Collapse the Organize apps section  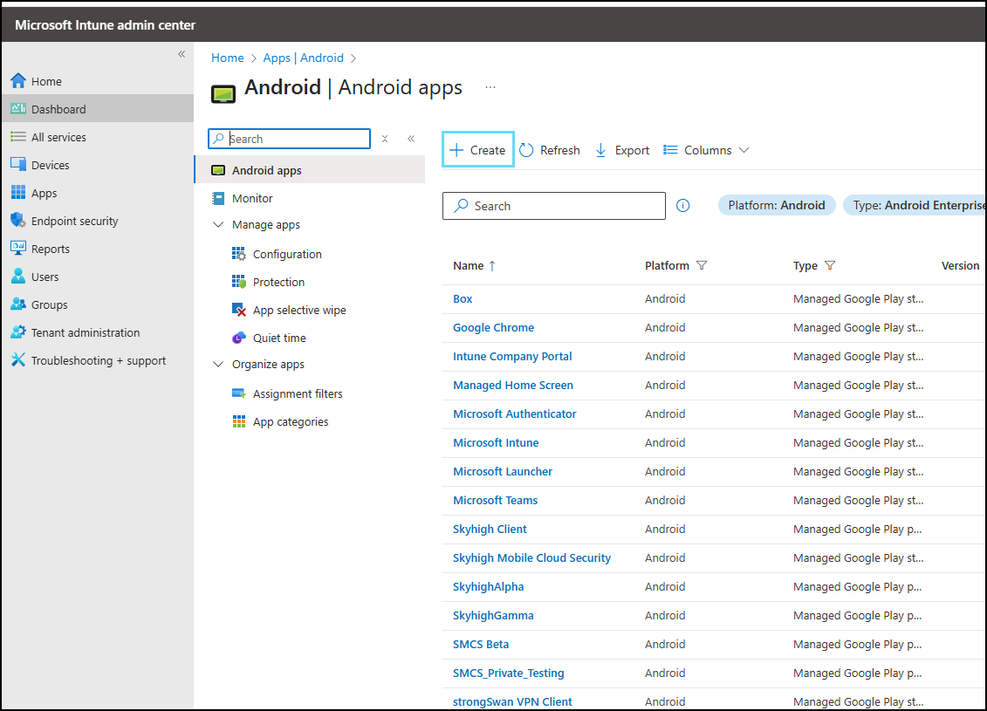point(218,365)
